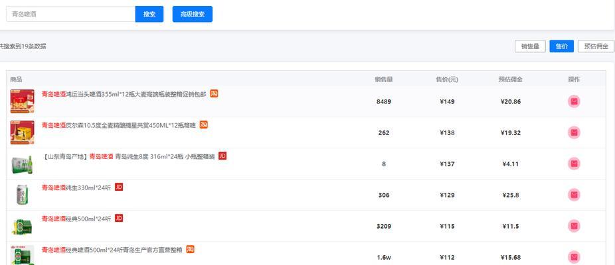Open 皮尔森10.5度 product thumbnail
The image size is (615, 265).
pyautogui.click(x=23, y=132)
